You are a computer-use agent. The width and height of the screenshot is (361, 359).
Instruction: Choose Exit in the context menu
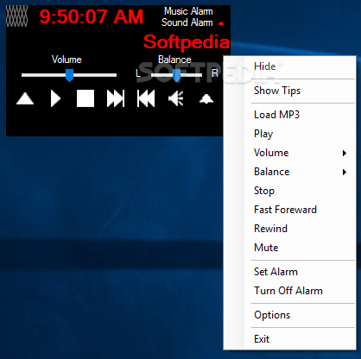click(x=289, y=339)
